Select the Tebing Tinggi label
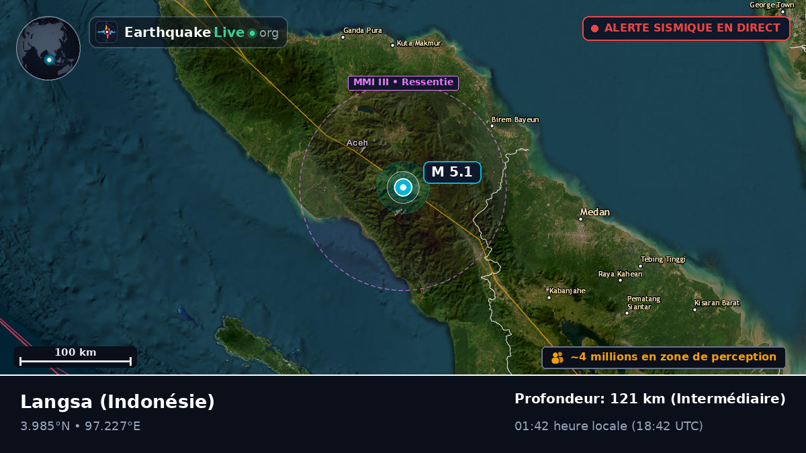 [x=663, y=259]
